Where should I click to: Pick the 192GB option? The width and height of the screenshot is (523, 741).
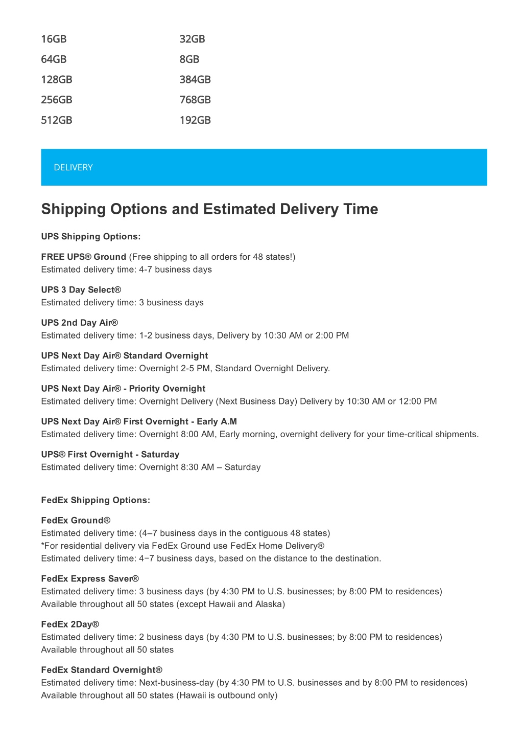(195, 120)
